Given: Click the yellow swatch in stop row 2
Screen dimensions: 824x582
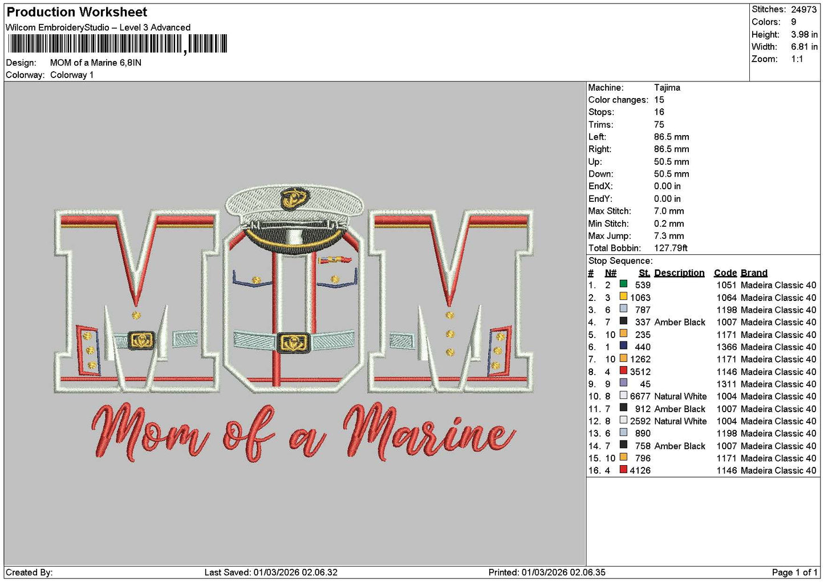Looking at the screenshot, I should coord(623,297).
